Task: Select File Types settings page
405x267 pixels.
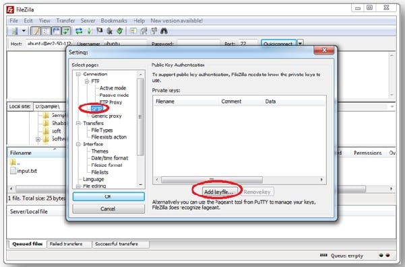Action: 102,130
